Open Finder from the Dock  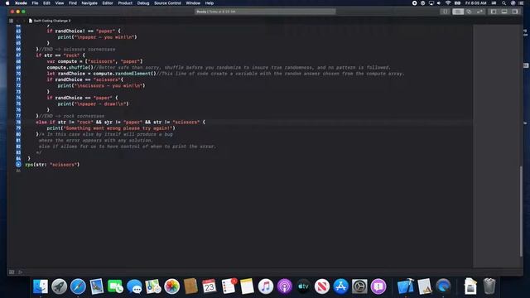41,286
